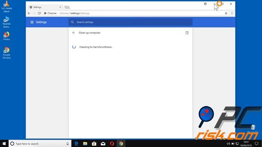Viewport: 262px width, 147px height.
Task: Open Chrome's three-dot menu
Action: click(232, 13)
